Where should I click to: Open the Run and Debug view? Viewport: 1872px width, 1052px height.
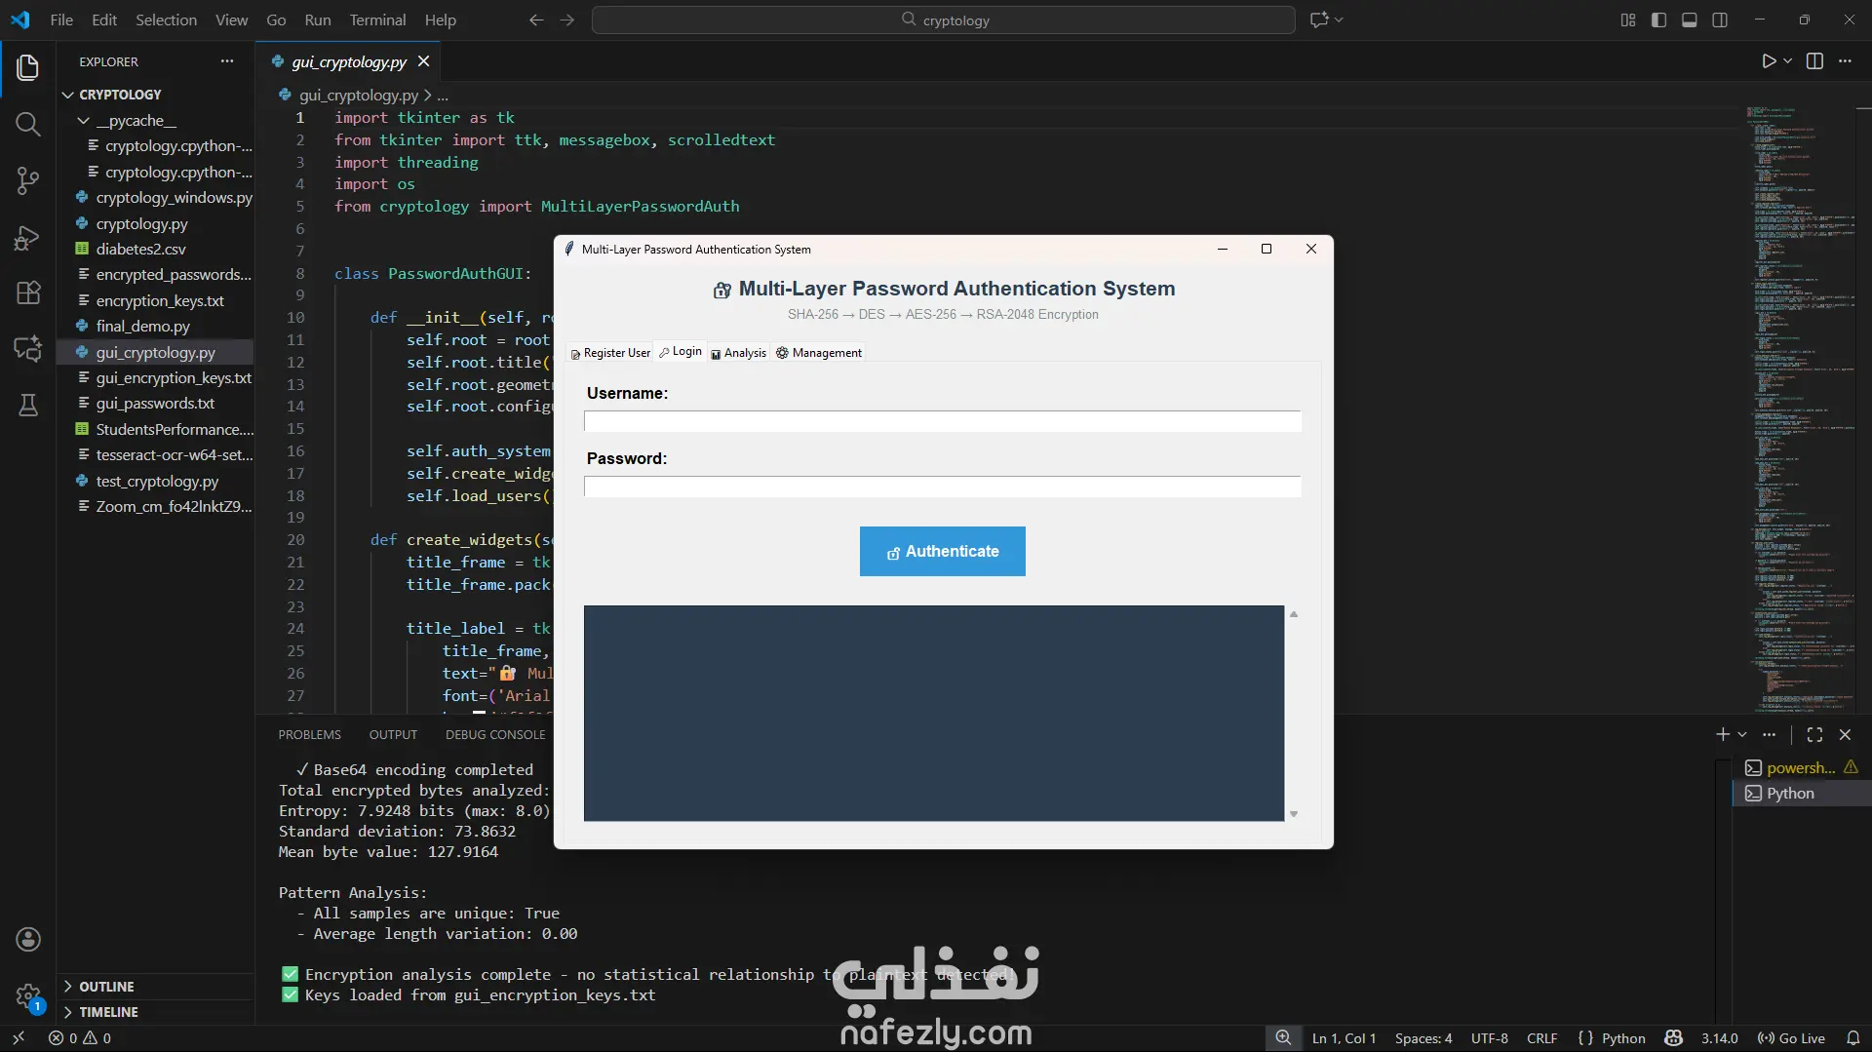pos(27,238)
